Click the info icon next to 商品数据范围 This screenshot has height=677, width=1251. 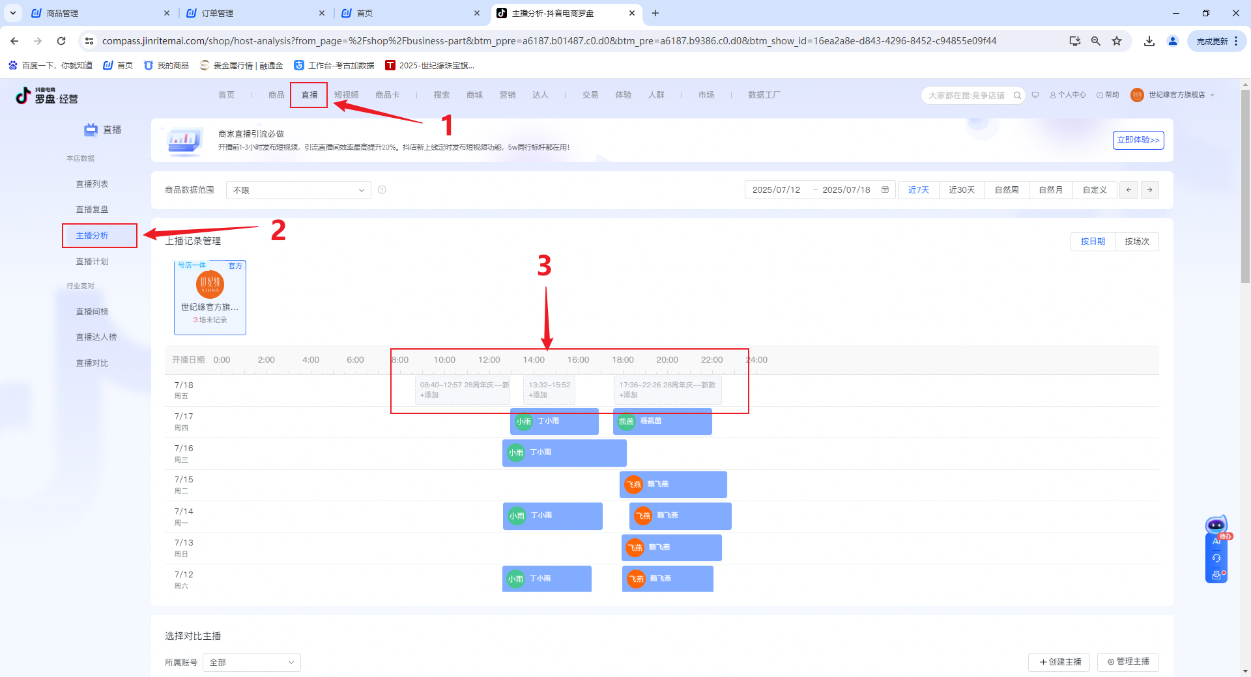382,190
